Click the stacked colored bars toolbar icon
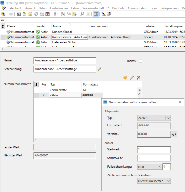The image size is (185, 192). [24, 14]
